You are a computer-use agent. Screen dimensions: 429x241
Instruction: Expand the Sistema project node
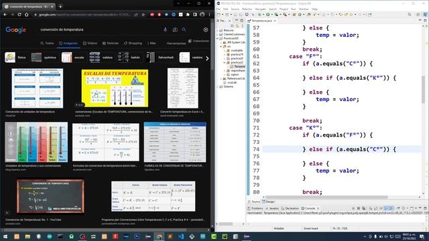[x=217, y=86]
